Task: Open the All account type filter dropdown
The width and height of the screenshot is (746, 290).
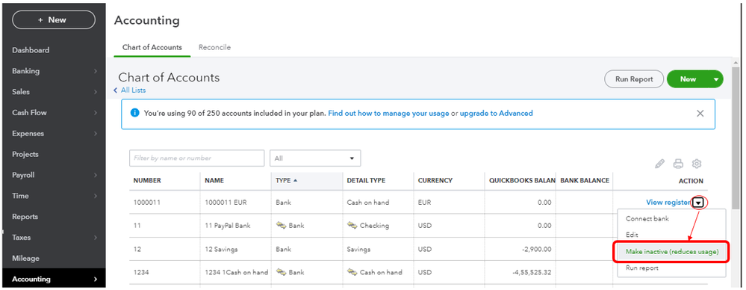Action: pos(315,158)
